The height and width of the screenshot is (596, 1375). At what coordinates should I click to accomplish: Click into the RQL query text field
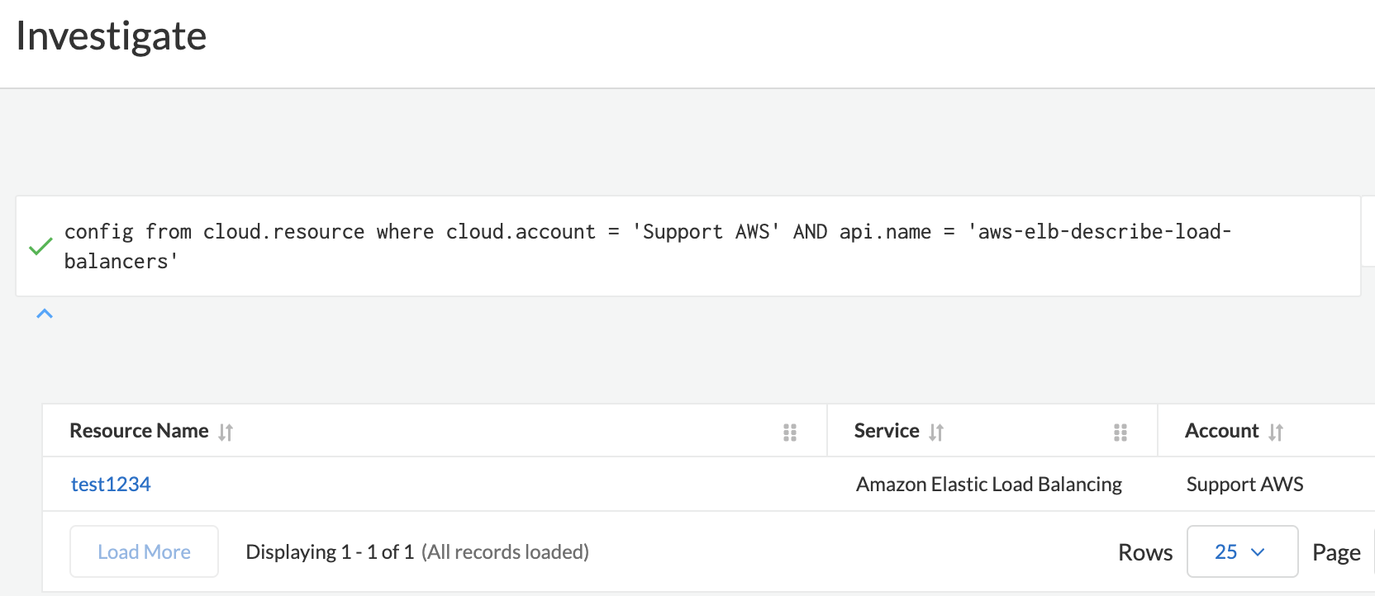[645, 246]
